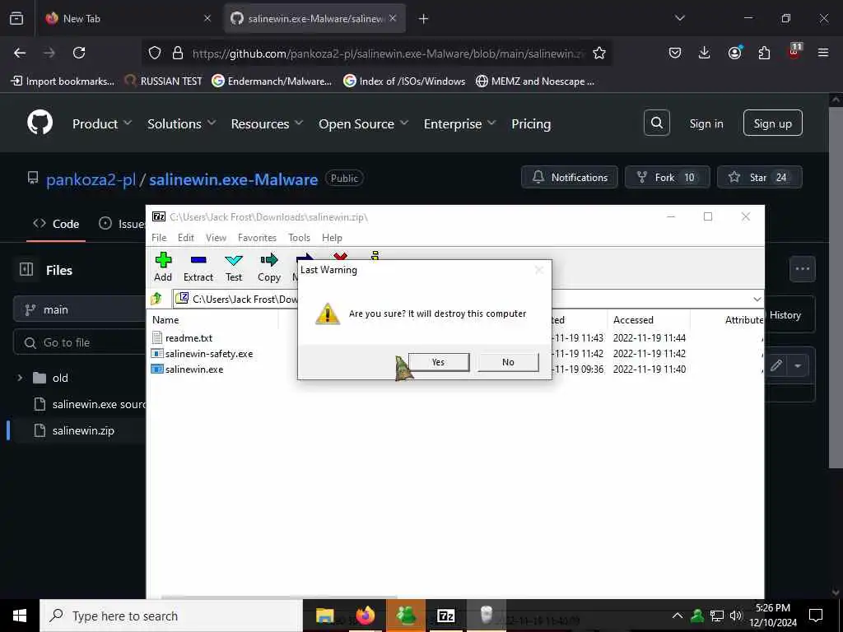Click the volume speaker tray icon
The height and width of the screenshot is (632, 843).
pyautogui.click(x=735, y=616)
